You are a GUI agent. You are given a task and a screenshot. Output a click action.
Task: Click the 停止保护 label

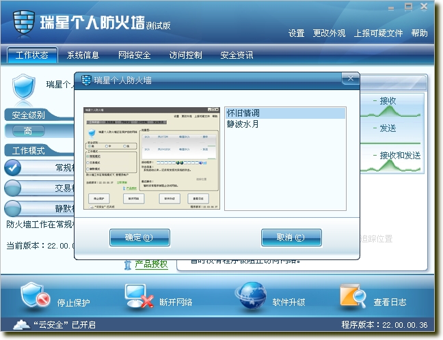(73, 302)
